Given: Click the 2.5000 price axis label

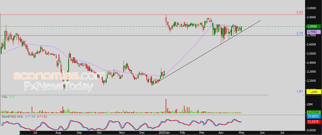Looking at the screenshot, I should (312, 54).
